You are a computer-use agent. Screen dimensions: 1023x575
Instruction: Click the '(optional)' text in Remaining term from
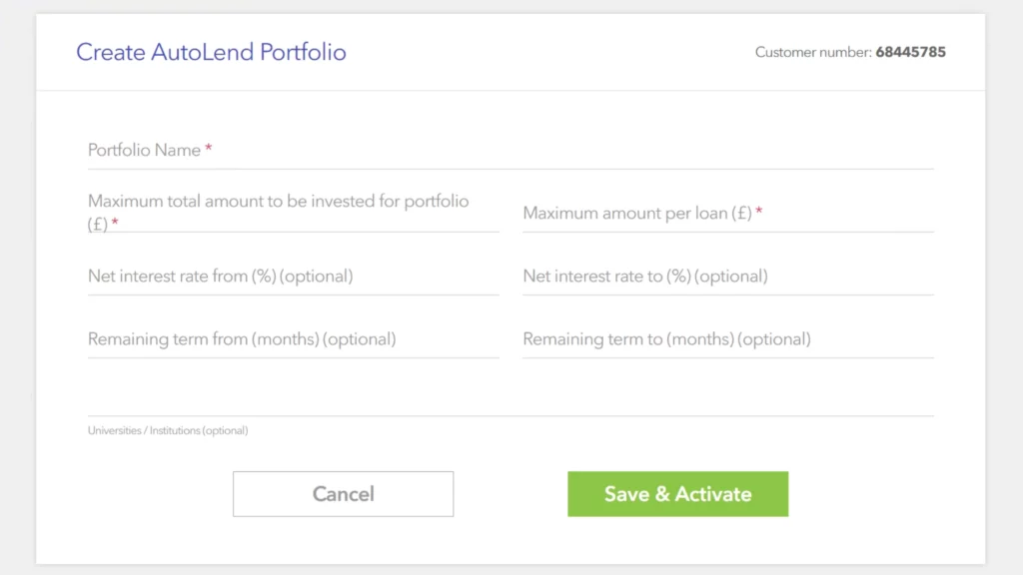click(x=359, y=339)
